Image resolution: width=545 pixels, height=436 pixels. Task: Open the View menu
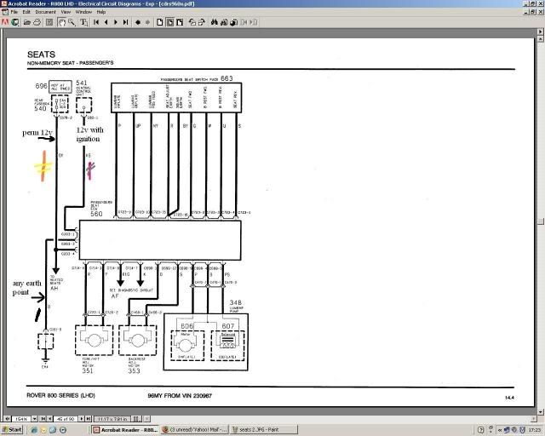click(65, 12)
